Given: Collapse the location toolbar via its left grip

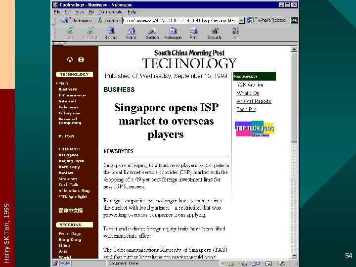Looking at the screenshot, I should tap(54, 20).
